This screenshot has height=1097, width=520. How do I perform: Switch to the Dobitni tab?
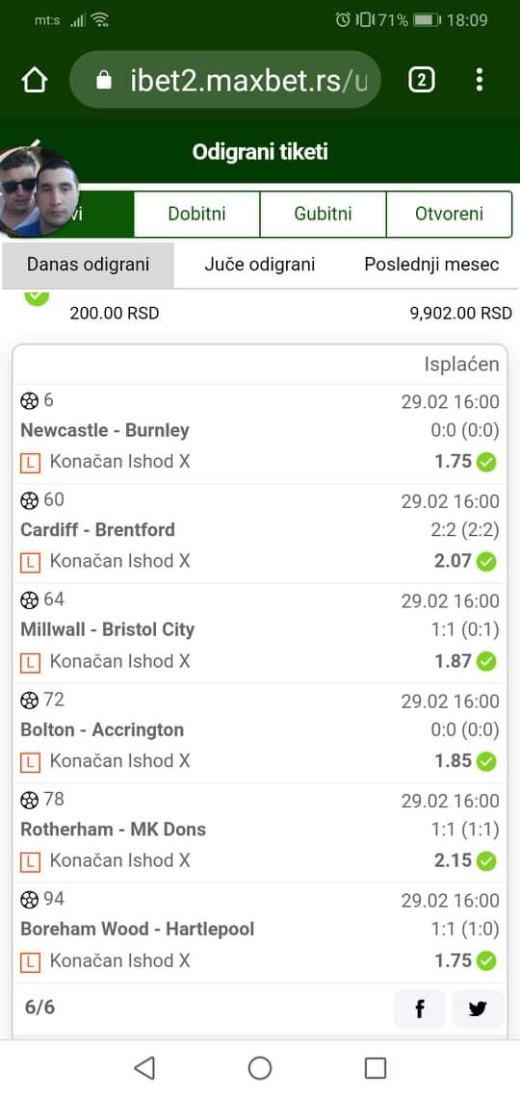pyautogui.click(x=196, y=214)
